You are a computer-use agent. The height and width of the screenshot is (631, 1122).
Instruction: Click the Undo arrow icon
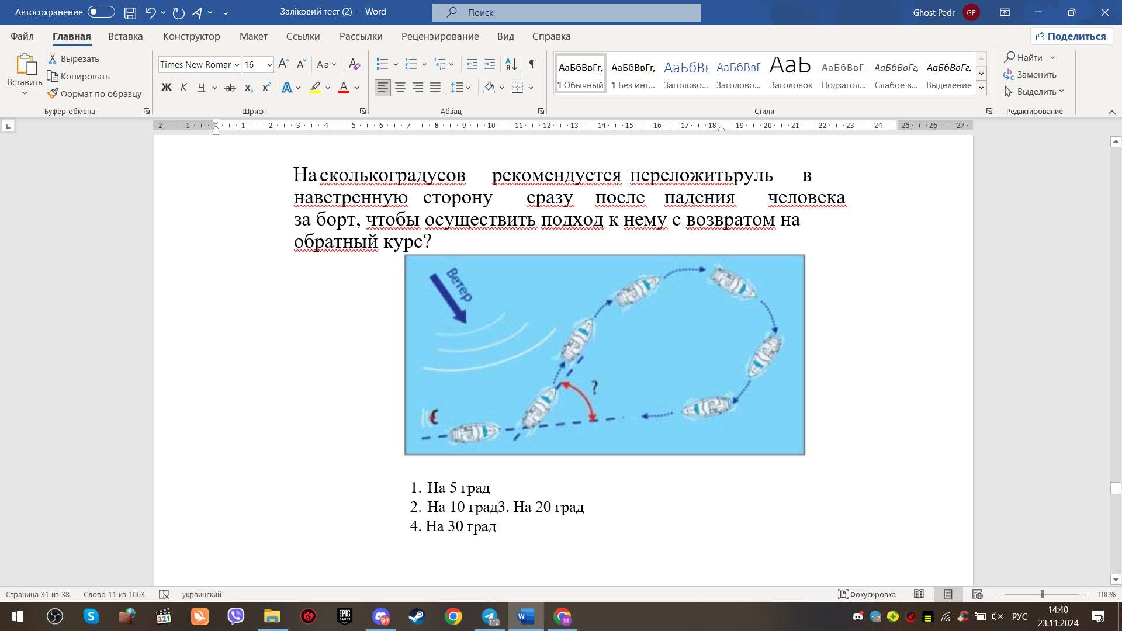150,12
